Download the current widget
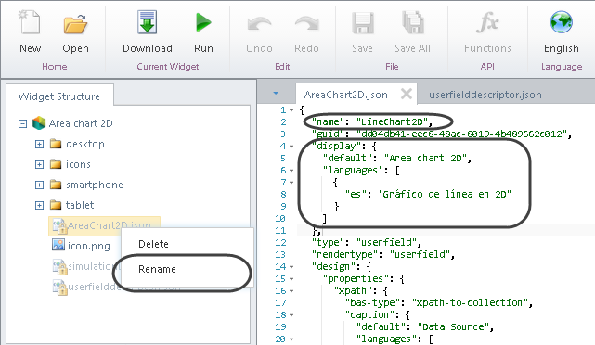 [x=148, y=22]
